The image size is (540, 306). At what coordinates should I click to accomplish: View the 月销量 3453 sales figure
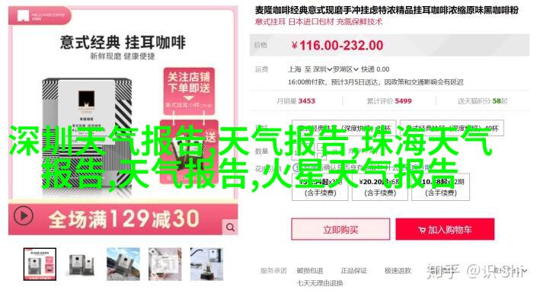(x=296, y=100)
